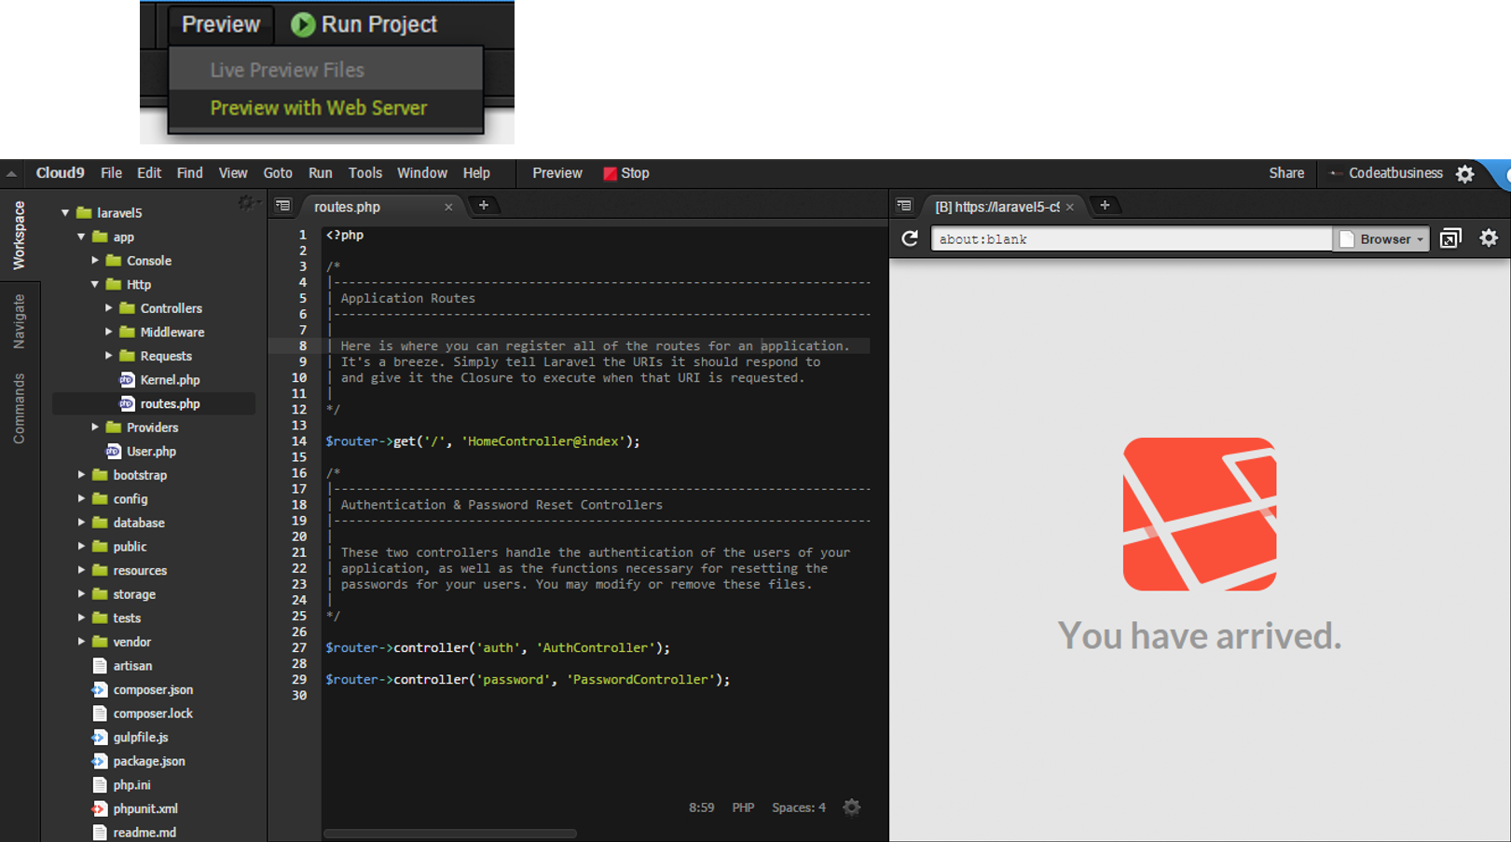Open composer.json in the file tree
Image resolution: width=1511 pixels, height=842 pixels.
(x=153, y=690)
